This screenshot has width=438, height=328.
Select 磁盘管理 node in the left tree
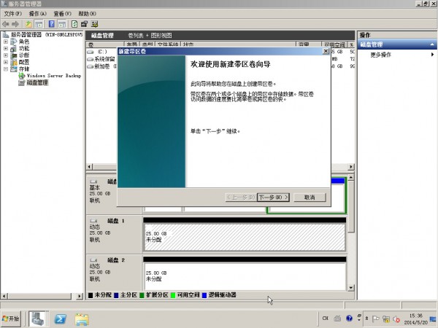point(36,82)
